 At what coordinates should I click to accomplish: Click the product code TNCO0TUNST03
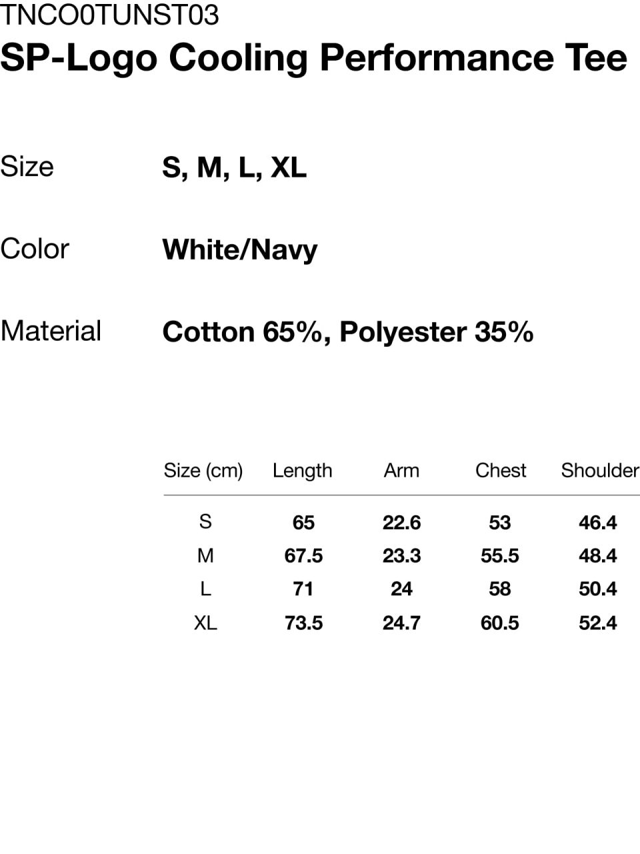[x=110, y=15]
